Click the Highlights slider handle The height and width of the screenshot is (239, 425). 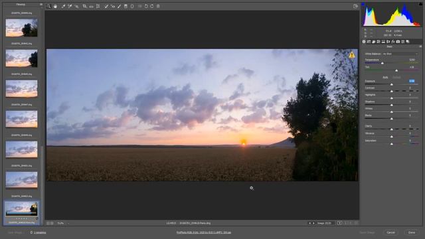pyautogui.click(x=392, y=98)
